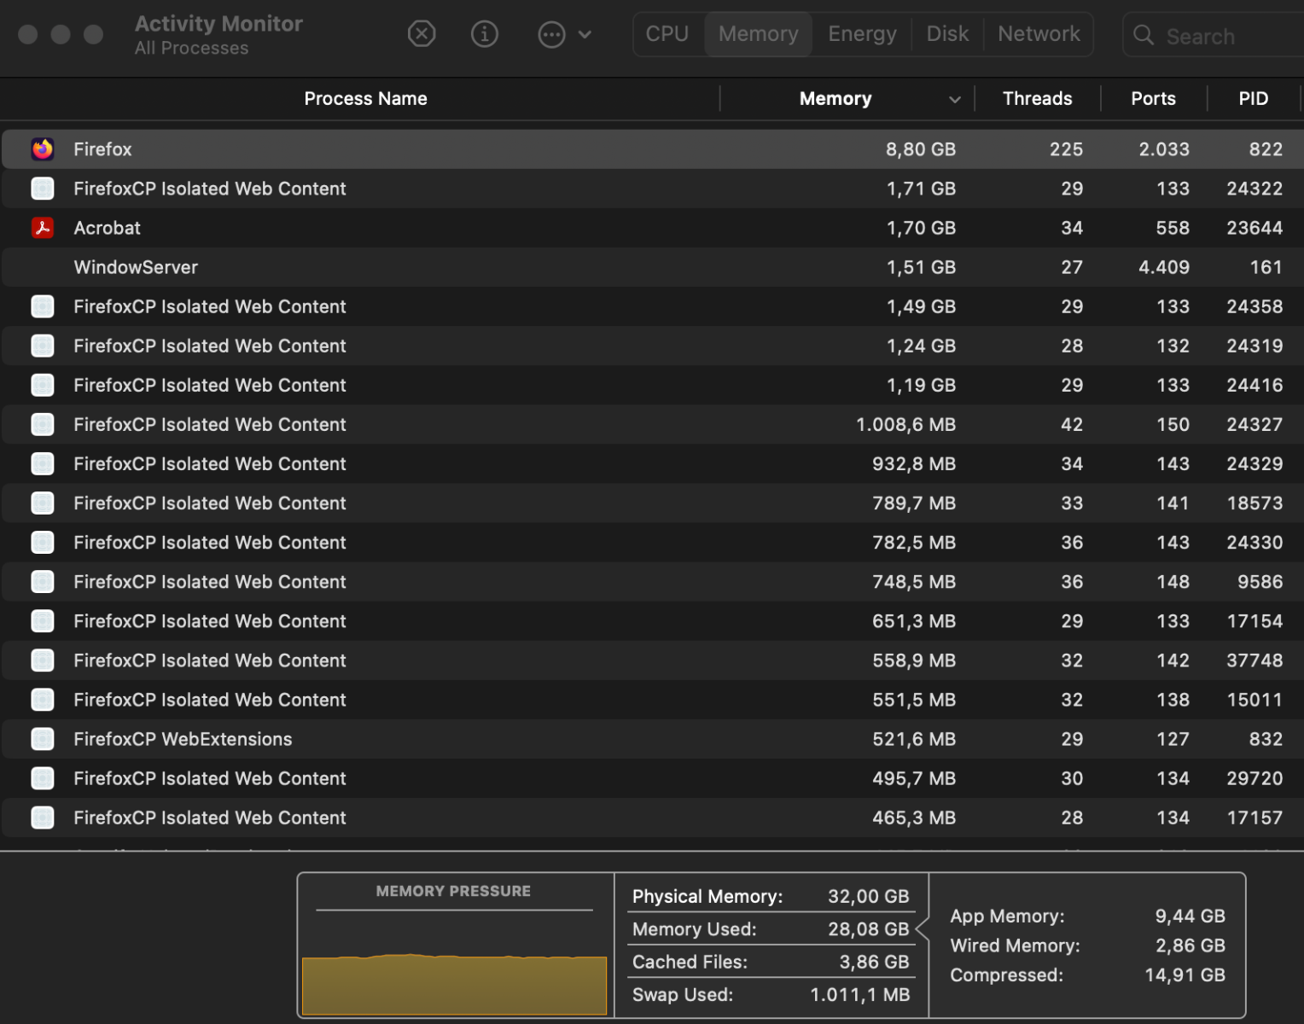Select the Acrobat process name
Viewport: 1304px width, 1024px height.
coord(107,228)
